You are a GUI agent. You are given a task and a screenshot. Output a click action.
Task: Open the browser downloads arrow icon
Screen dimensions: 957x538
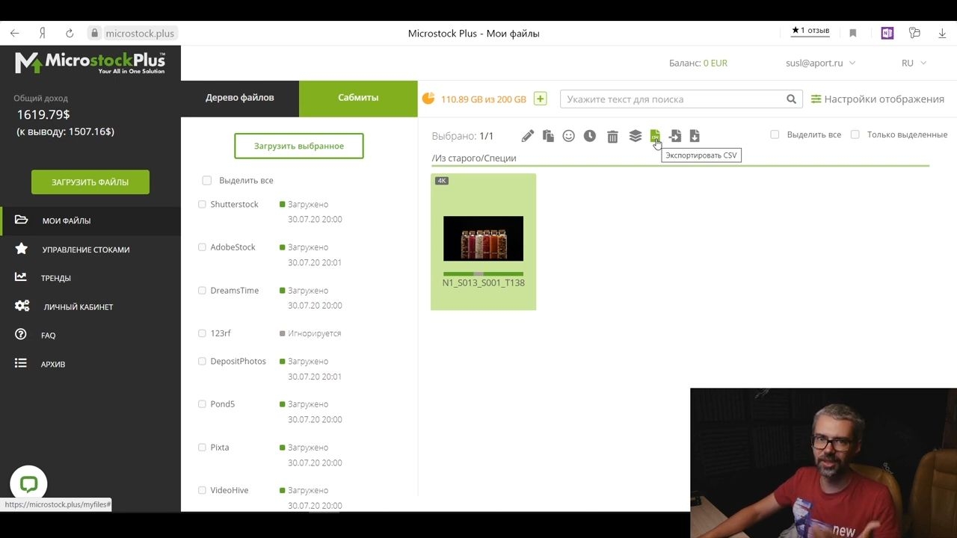pyautogui.click(x=942, y=33)
